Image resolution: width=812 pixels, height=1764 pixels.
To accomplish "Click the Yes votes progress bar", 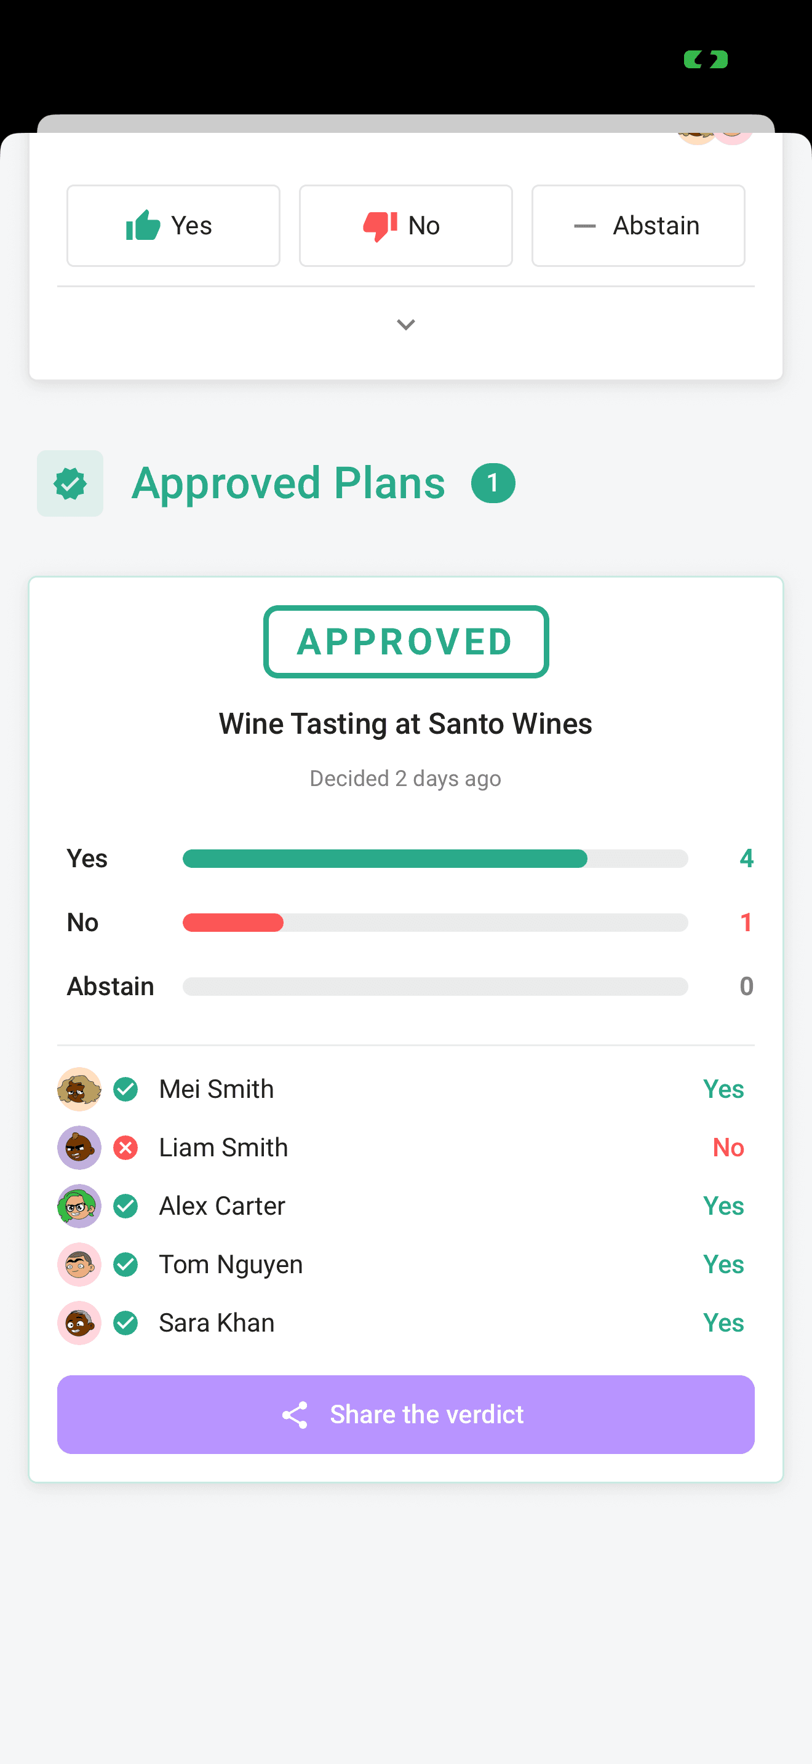I will tap(436, 859).
